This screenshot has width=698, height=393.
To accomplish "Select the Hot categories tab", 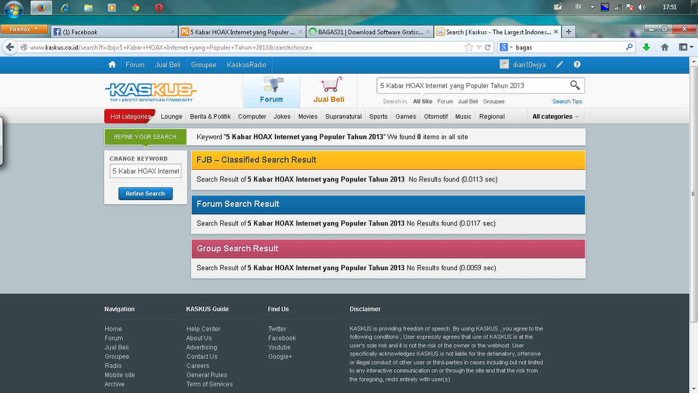I will [130, 116].
